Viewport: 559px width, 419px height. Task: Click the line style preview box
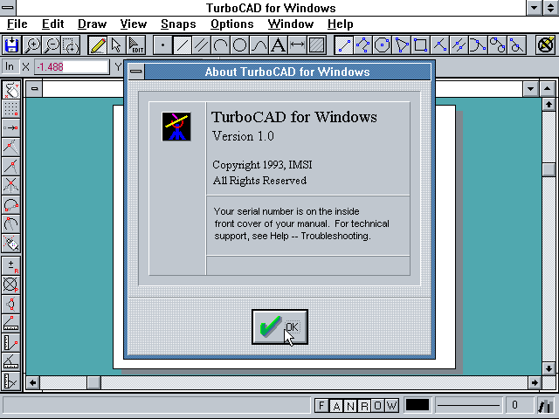click(x=468, y=405)
